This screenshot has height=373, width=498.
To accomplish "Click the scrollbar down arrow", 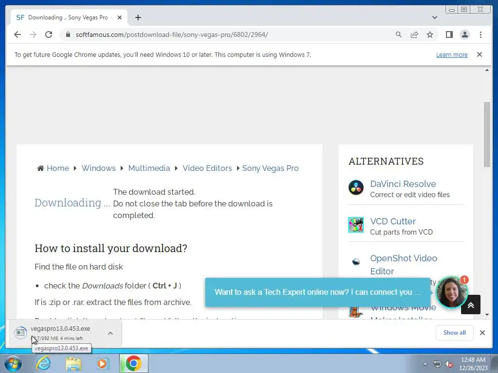I will (x=487, y=315).
